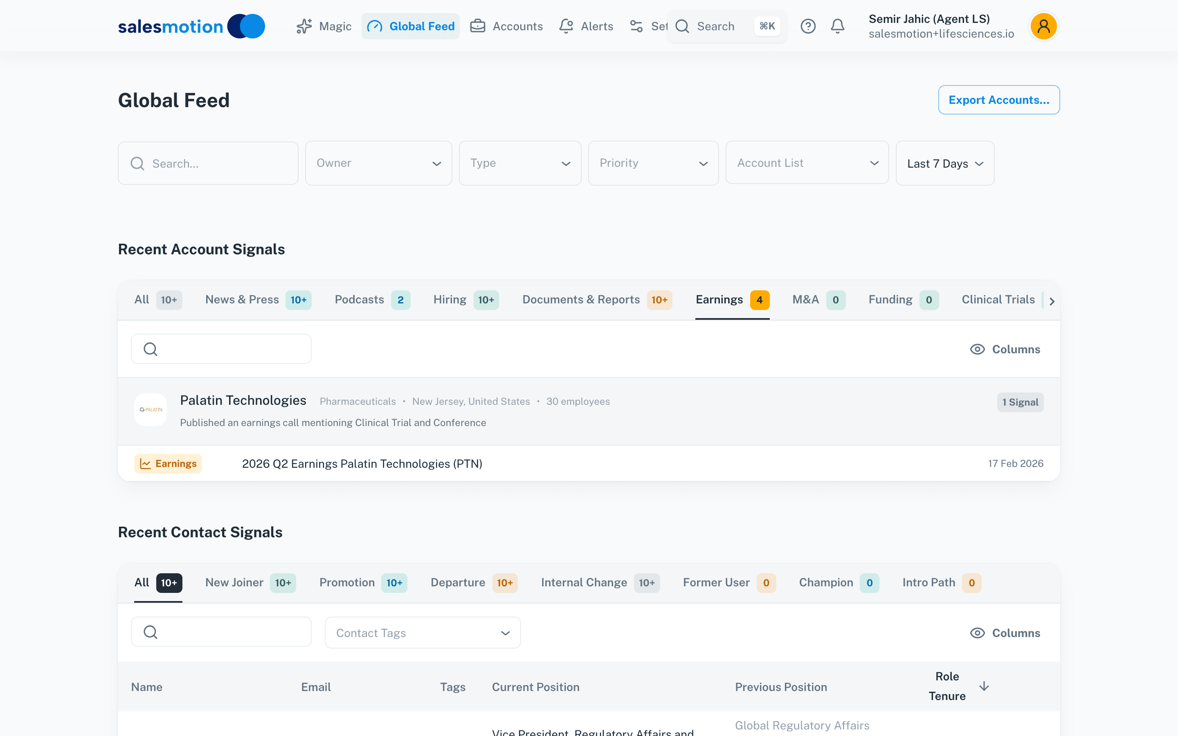Click Semir Jahic profile name
Image resolution: width=1178 pixels, height=736 pixels.
(929, 19)
